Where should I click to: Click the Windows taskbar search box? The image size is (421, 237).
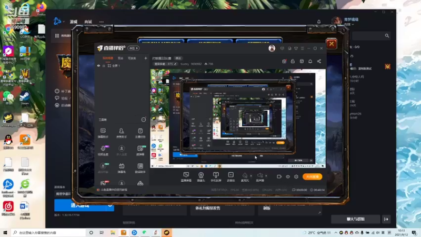click(48, 232)
